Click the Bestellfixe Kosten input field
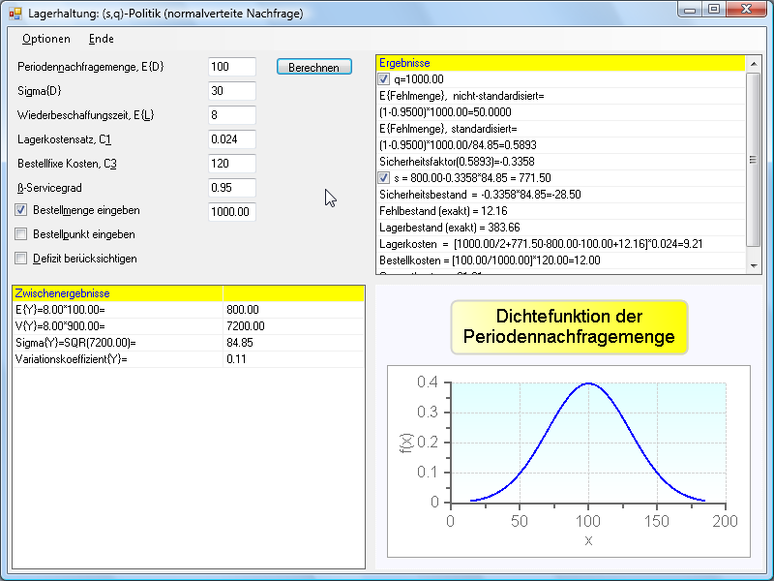The height and width of the screenshot is (581, 774). 231,164
